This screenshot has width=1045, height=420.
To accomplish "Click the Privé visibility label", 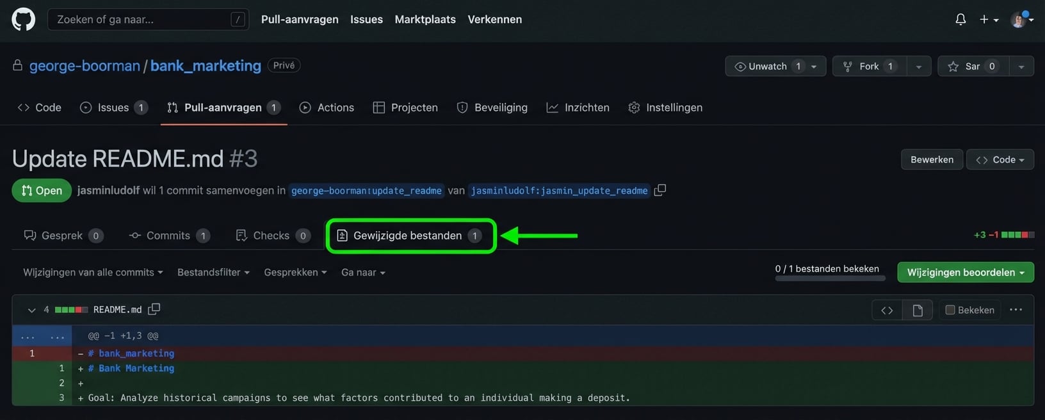I will pos(284,65).
